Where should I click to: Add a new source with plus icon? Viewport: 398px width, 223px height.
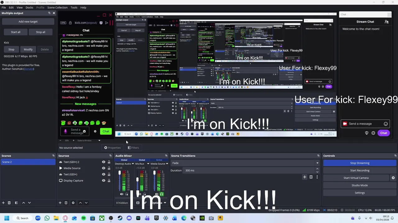click(60, 203)
